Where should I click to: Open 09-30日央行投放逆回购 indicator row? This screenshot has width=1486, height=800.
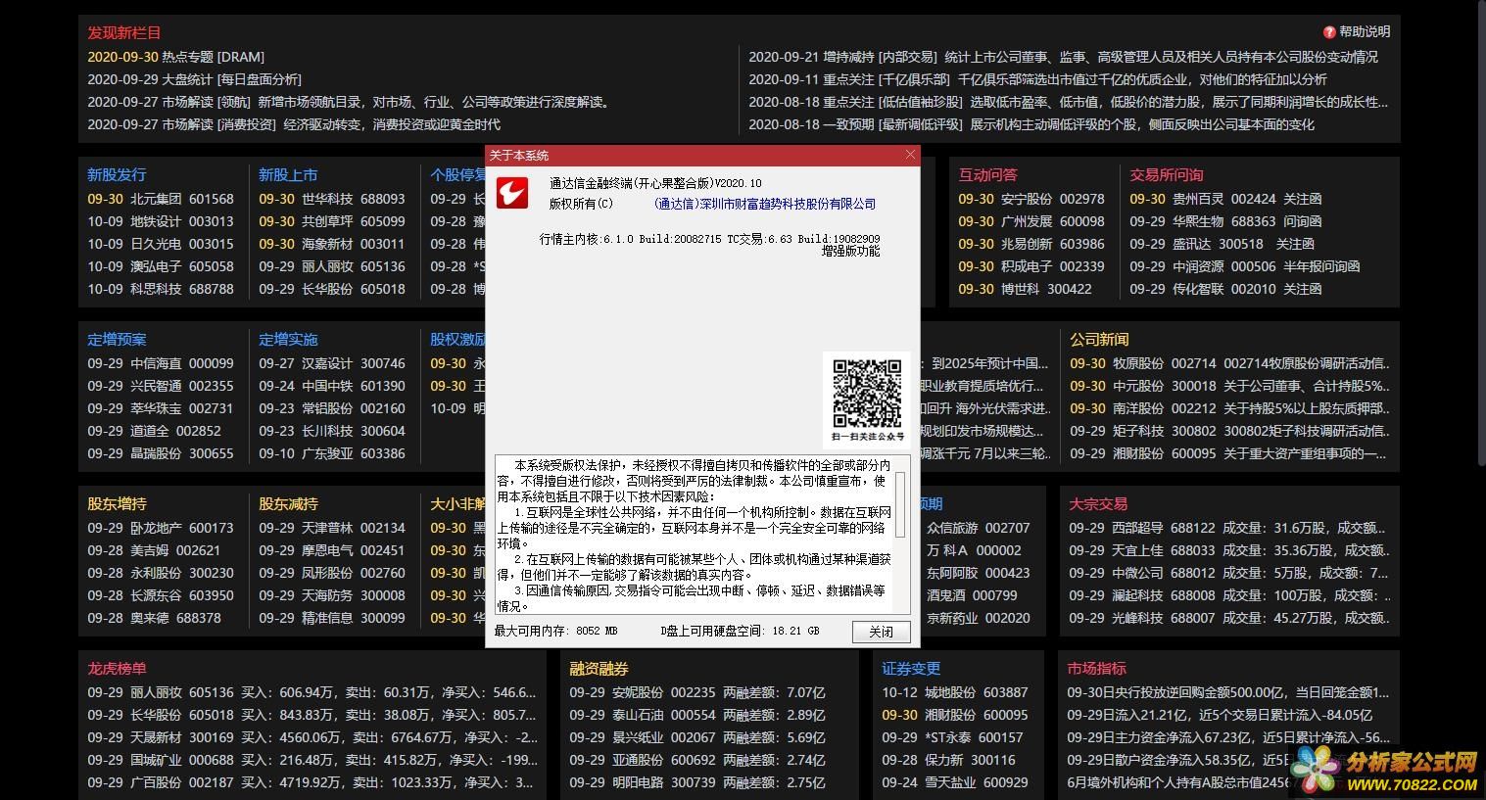tap(1228, 692)
